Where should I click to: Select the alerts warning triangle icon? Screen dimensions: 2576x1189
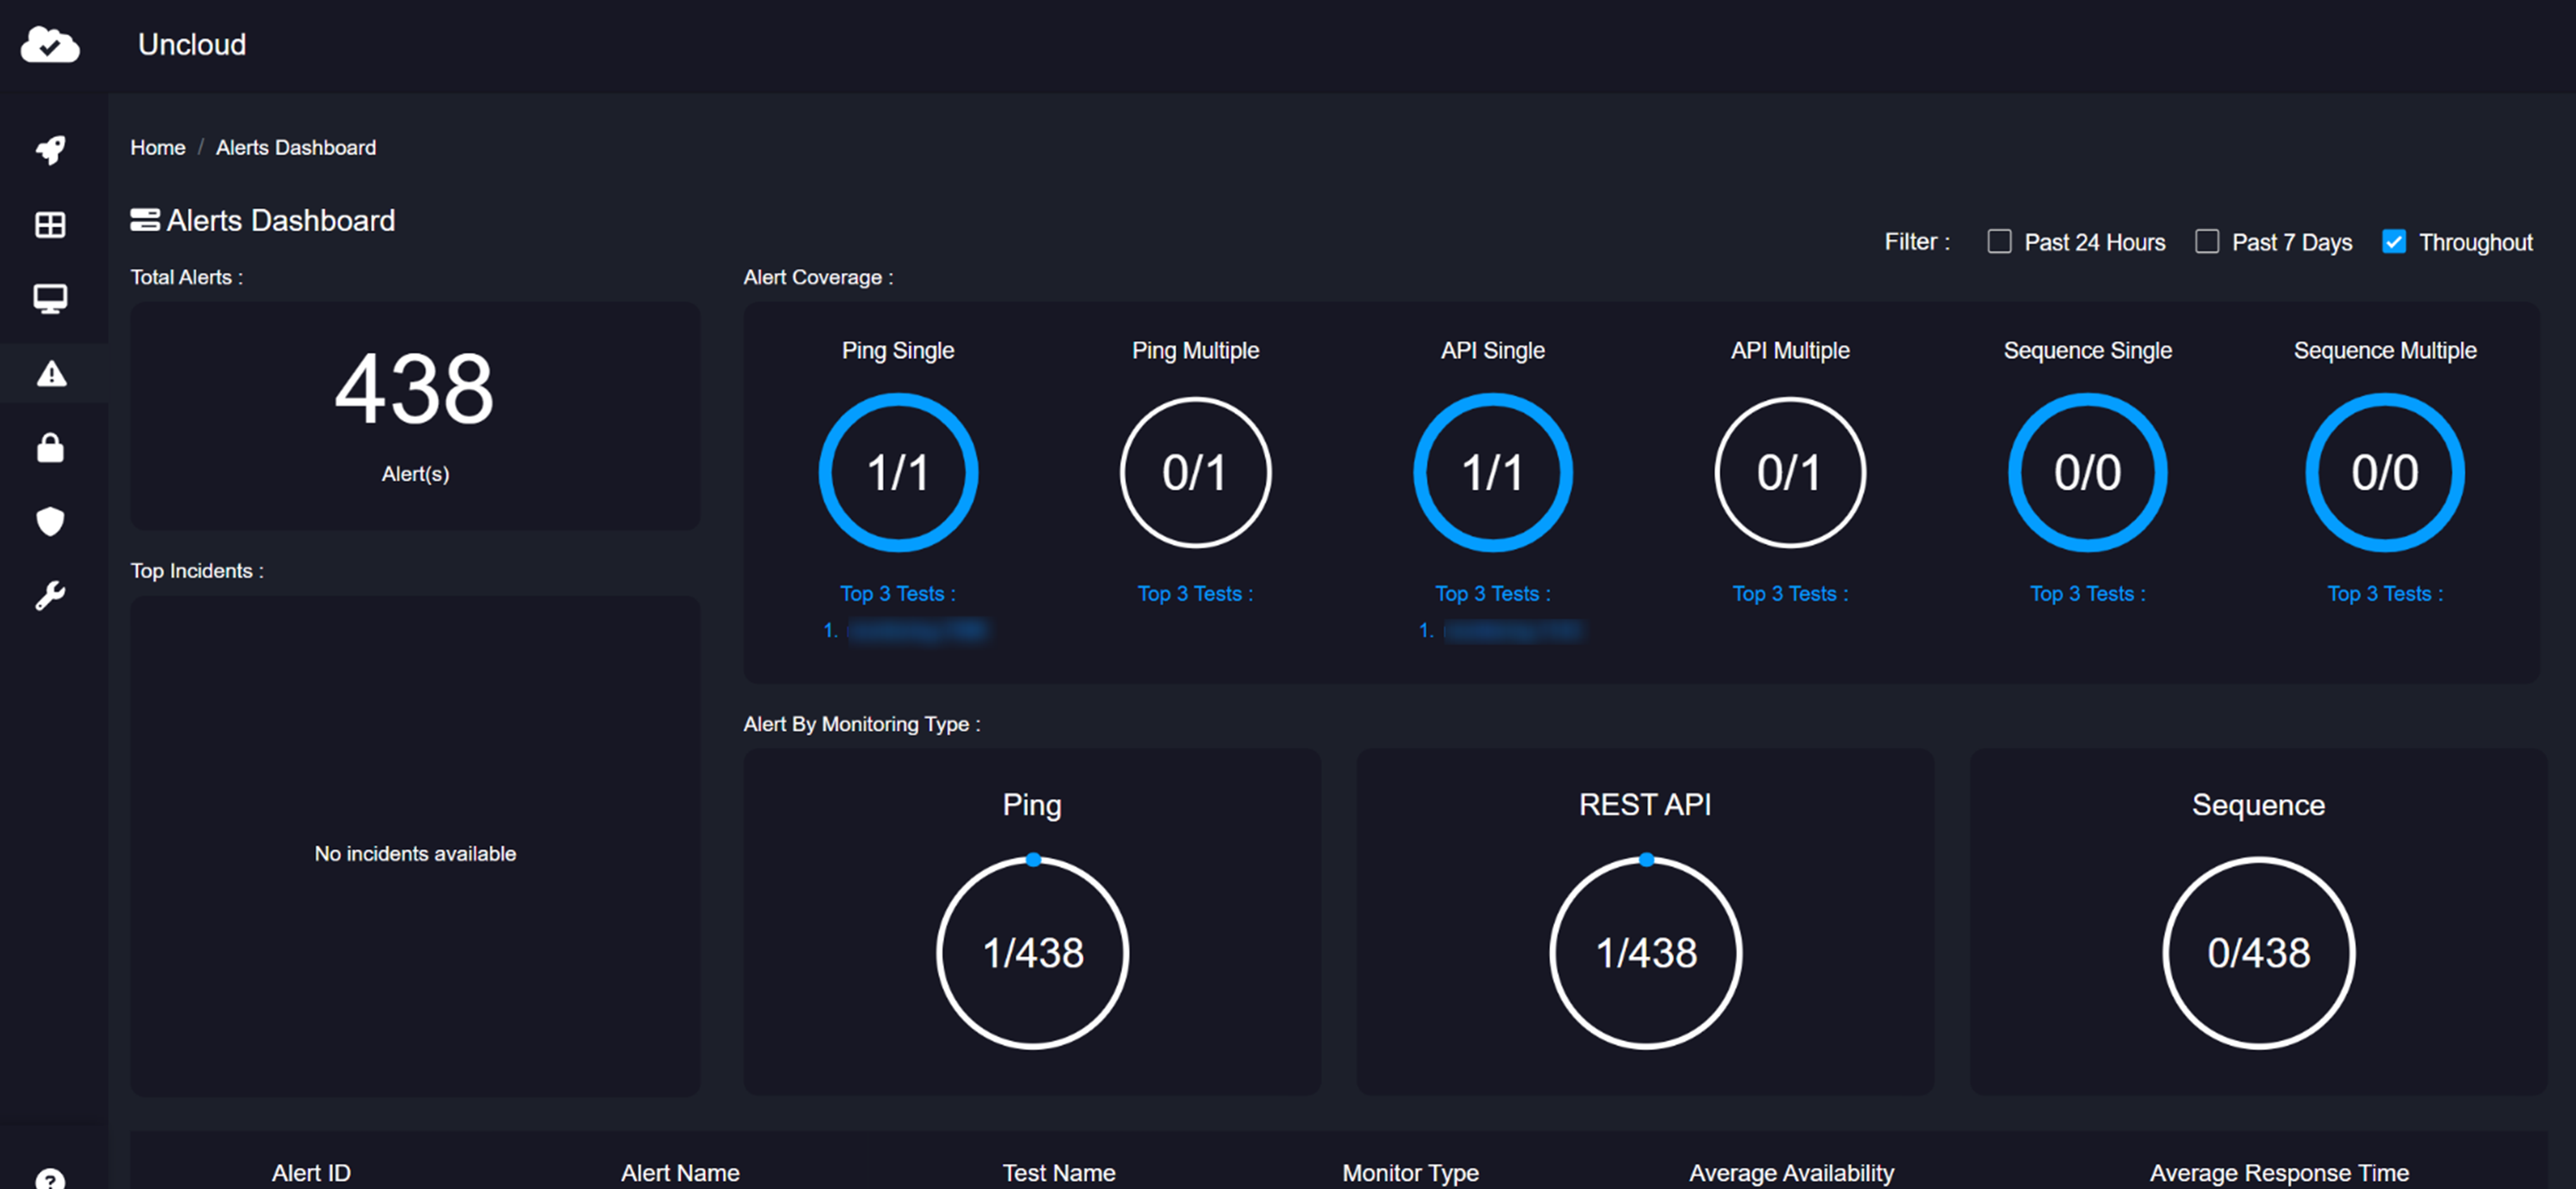[51, 374]
